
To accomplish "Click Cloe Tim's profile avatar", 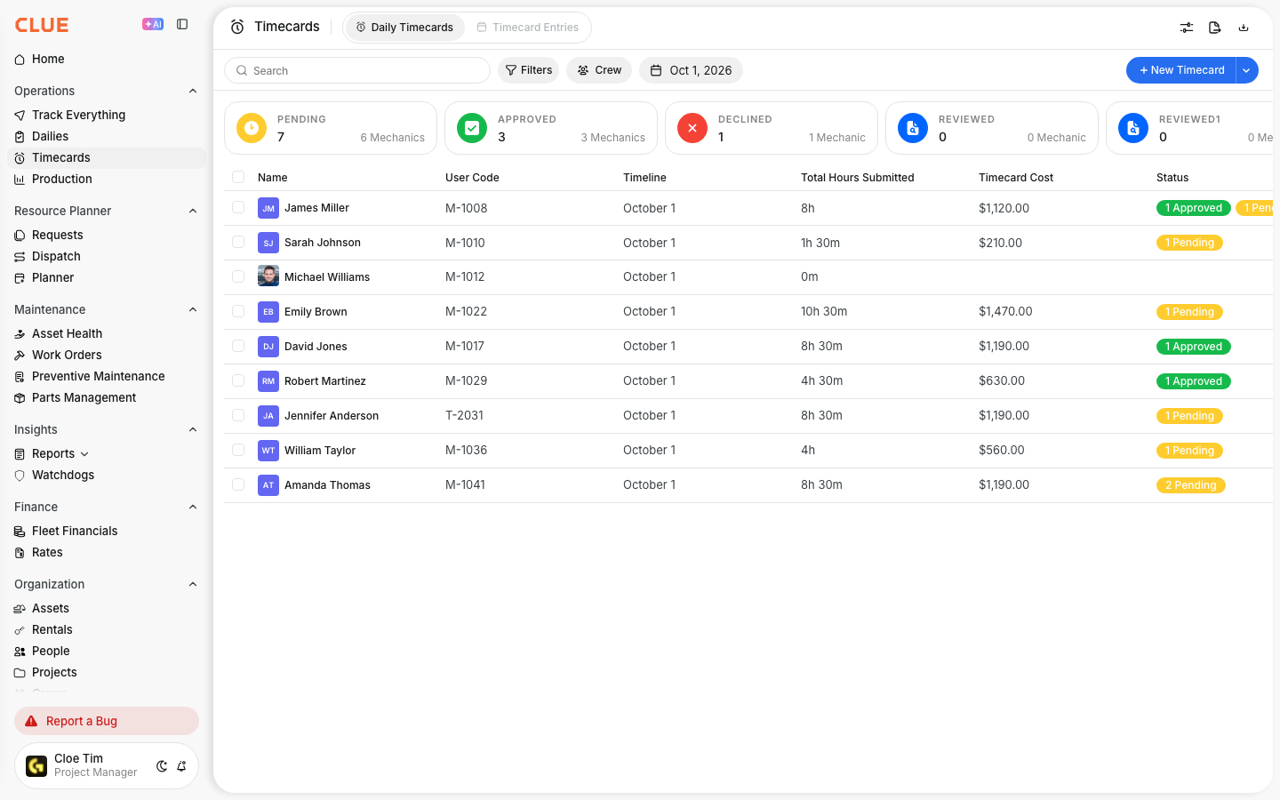I will pos(36,765).
